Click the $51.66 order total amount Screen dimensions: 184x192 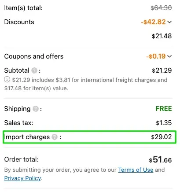point(160,160)
